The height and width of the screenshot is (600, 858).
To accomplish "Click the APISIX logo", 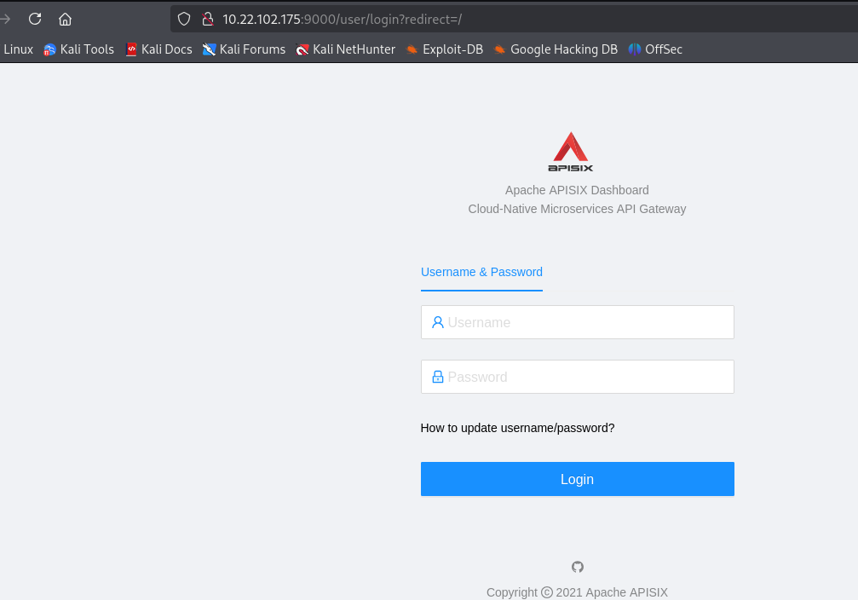I will click(x=571, y=152).
